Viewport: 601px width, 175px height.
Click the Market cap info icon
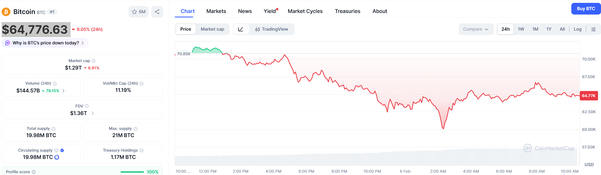(94, 61)
